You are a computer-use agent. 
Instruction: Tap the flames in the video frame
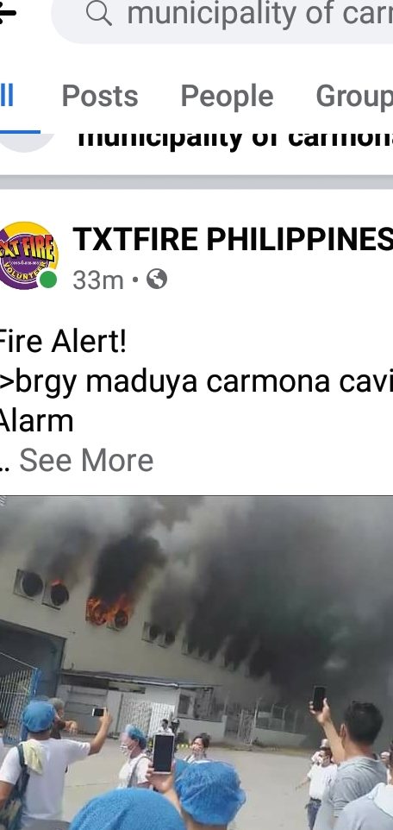[109, 611]
